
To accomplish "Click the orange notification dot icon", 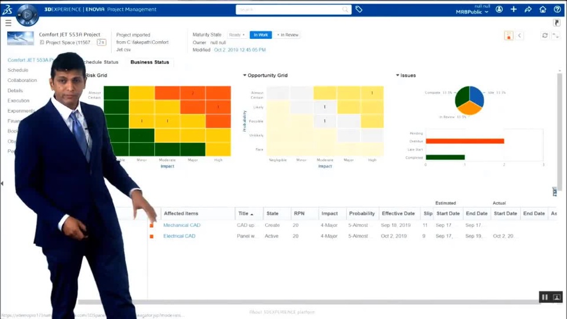I will pyautogui.click(x=509, y=35).
